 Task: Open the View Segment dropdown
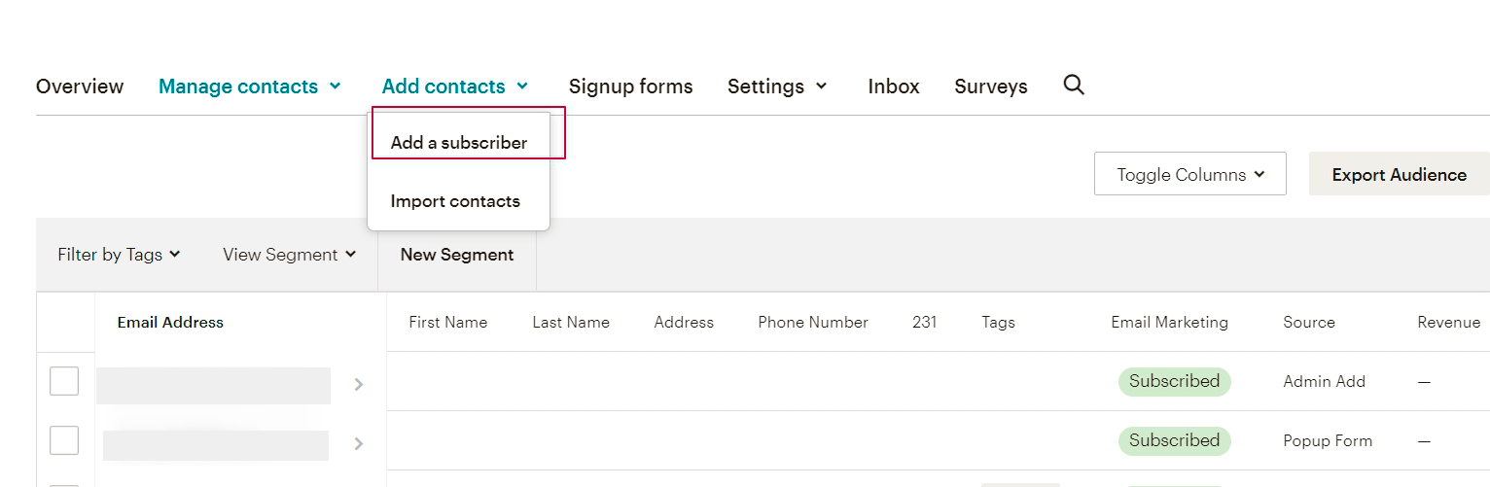[x=289, y=255]
